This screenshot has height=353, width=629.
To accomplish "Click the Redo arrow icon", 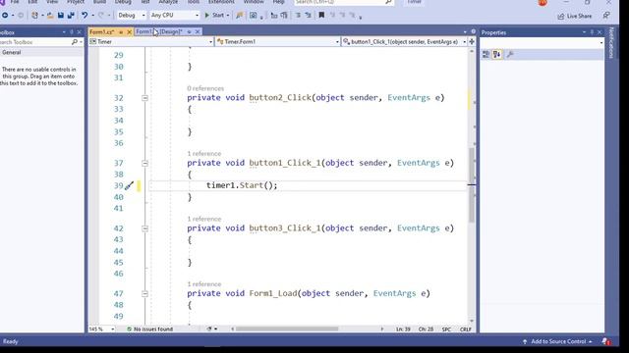I will [x=100, y=16].
